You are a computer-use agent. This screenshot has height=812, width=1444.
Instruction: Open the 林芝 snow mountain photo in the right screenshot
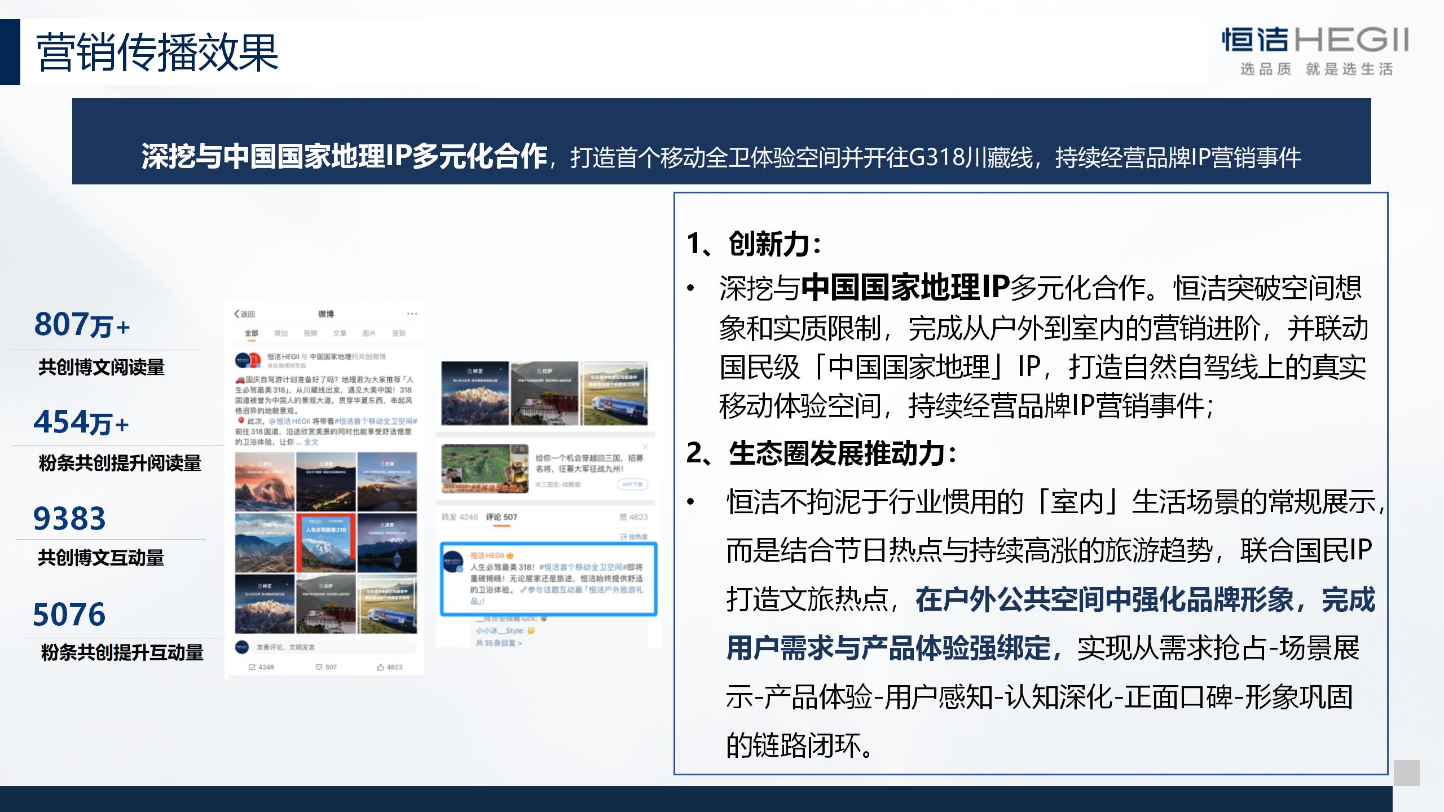click(x=475, y=393)
